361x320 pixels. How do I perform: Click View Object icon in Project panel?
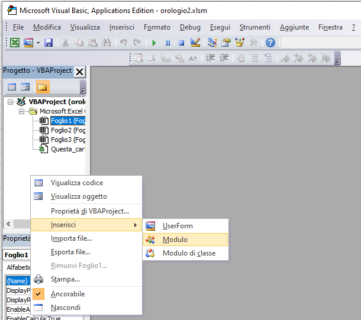(25, 87)
